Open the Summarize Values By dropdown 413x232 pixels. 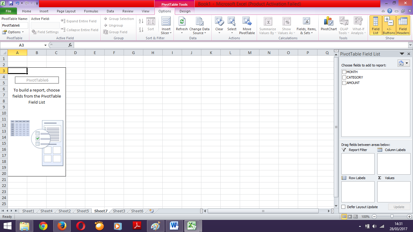click(x=267, y=26)
